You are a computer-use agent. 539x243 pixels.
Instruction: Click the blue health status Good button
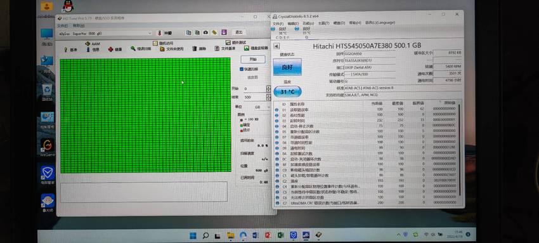click(x=287, y=67)
